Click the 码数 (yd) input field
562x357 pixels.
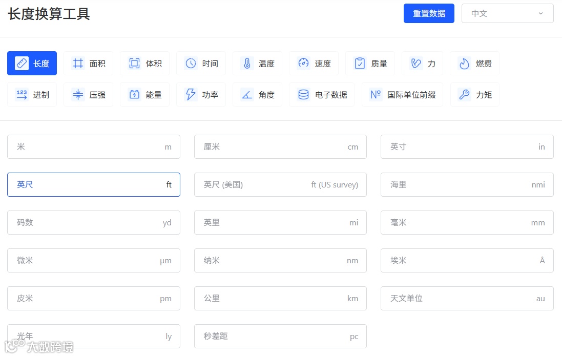(94, 223)
